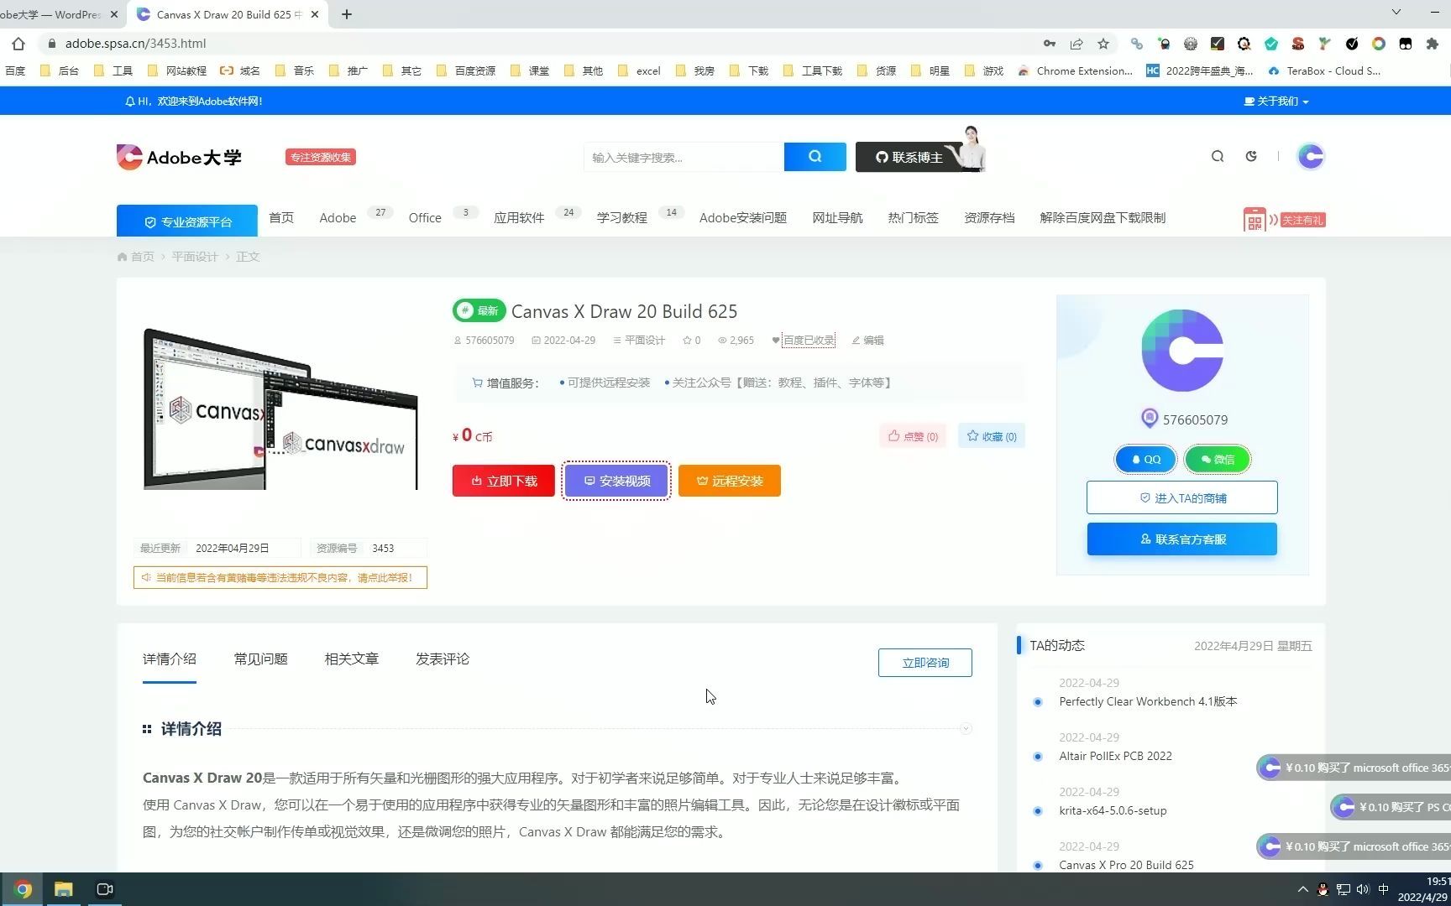Toggle the 点赞 like button
The height and width of the screenshot is (906, 1451).
pos(912,436)
